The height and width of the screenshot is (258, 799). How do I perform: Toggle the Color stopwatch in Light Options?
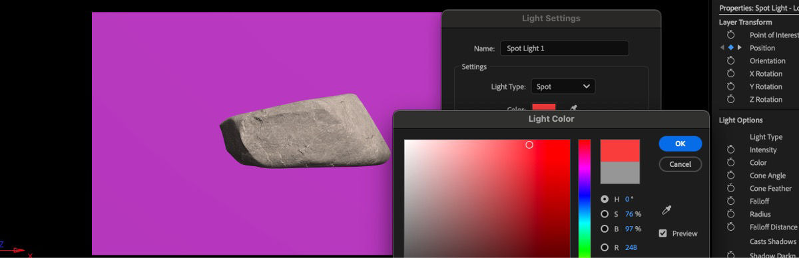[x=730, y=162]
